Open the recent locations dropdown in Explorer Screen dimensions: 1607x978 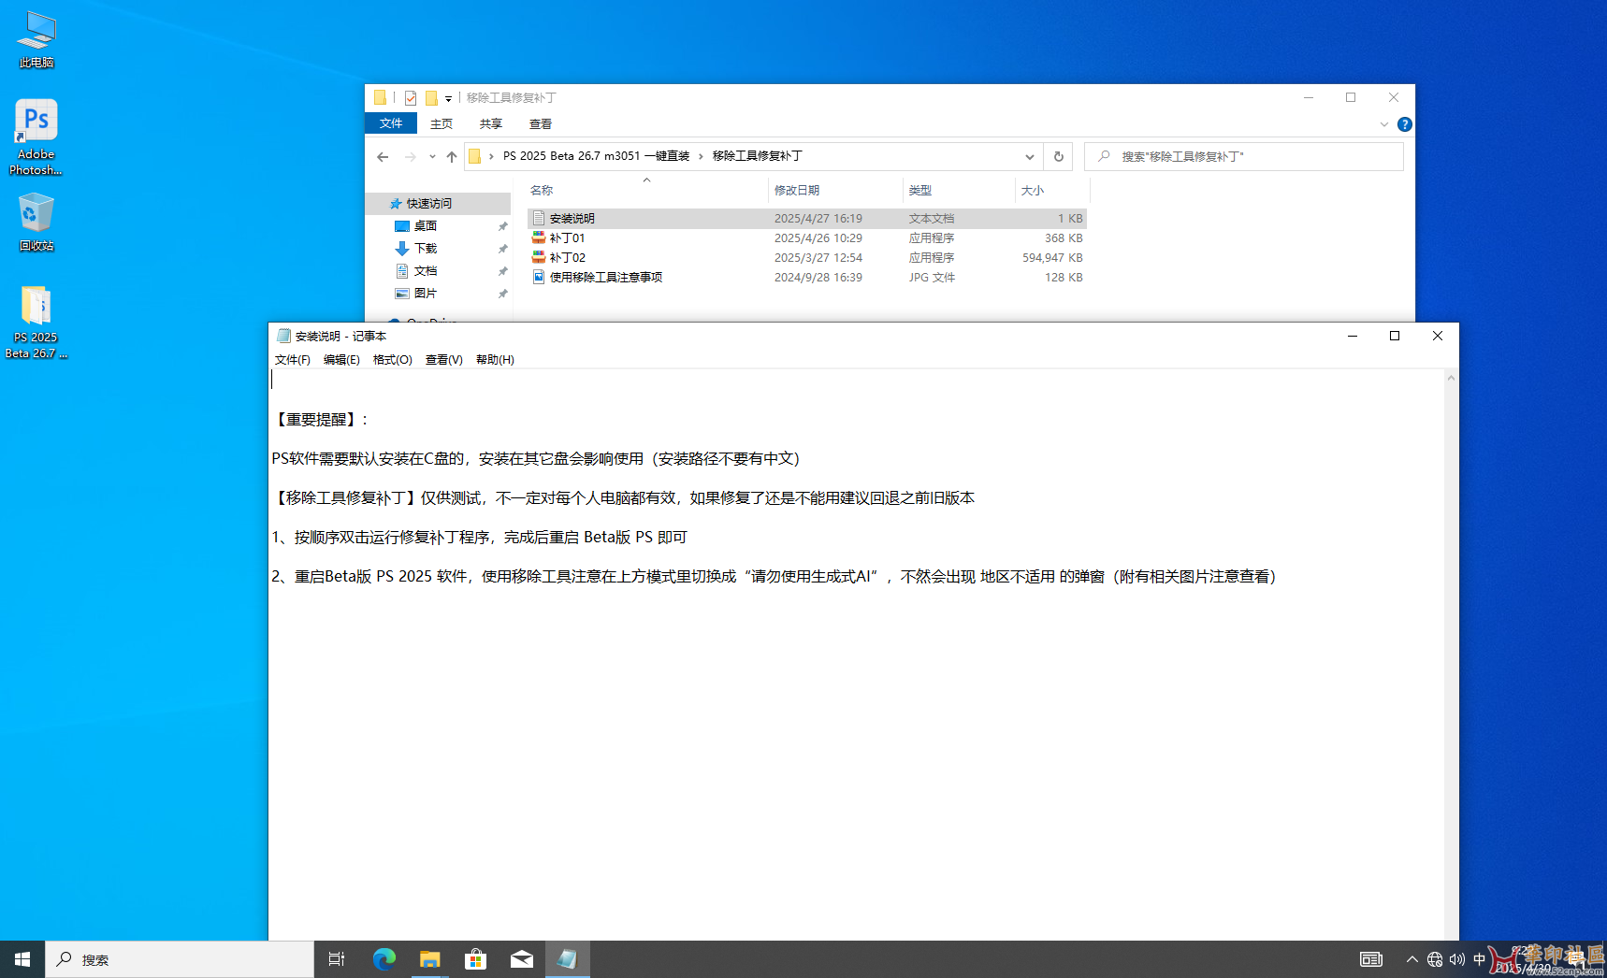pyautogui.click(x=432, y=157)
